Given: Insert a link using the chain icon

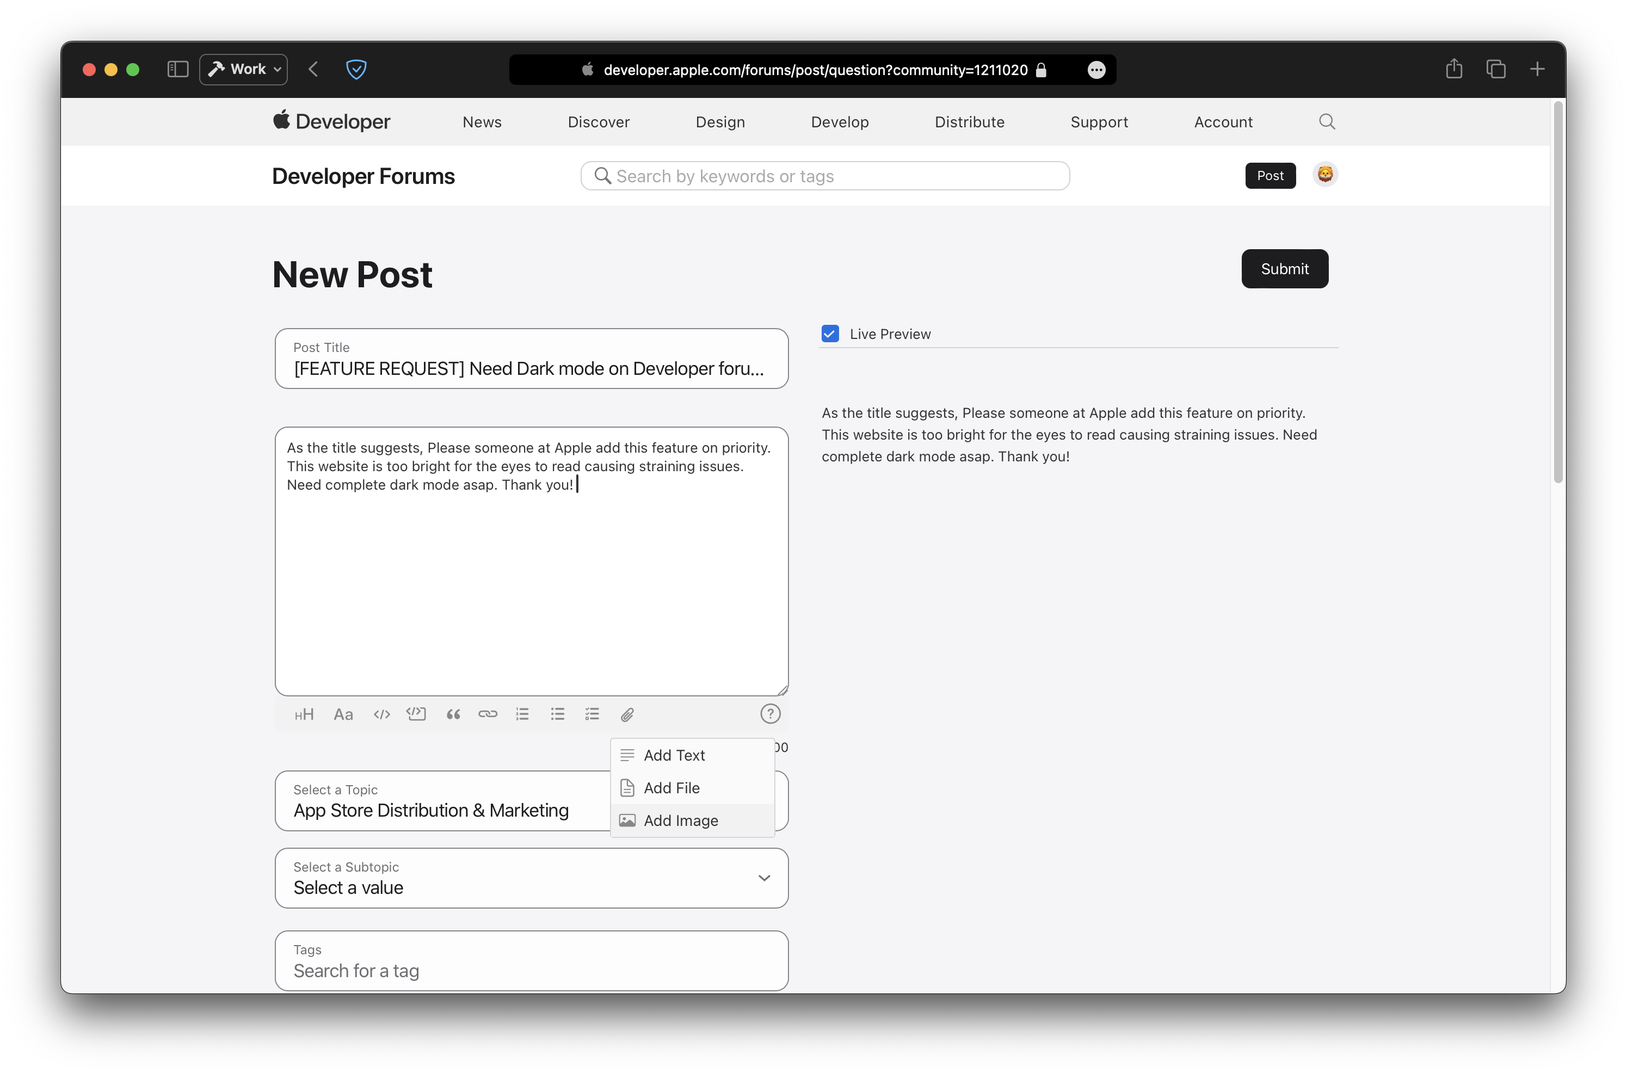Looking at the screenshot, I should [x=488, y=714].
